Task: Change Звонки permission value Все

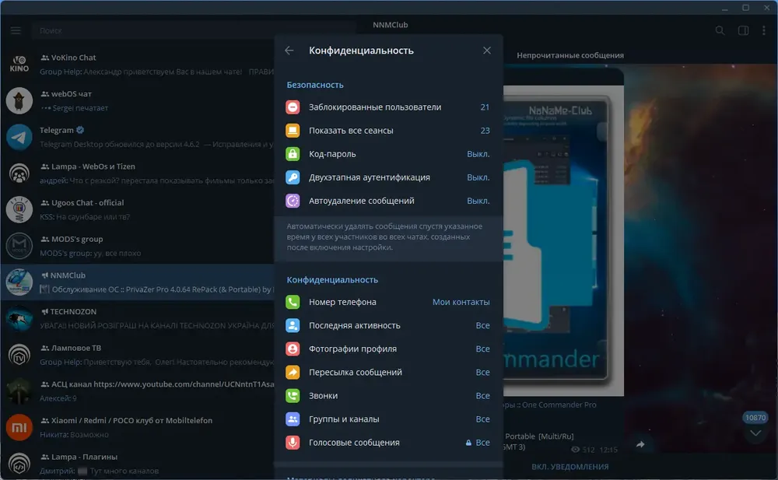Action: 482,396
